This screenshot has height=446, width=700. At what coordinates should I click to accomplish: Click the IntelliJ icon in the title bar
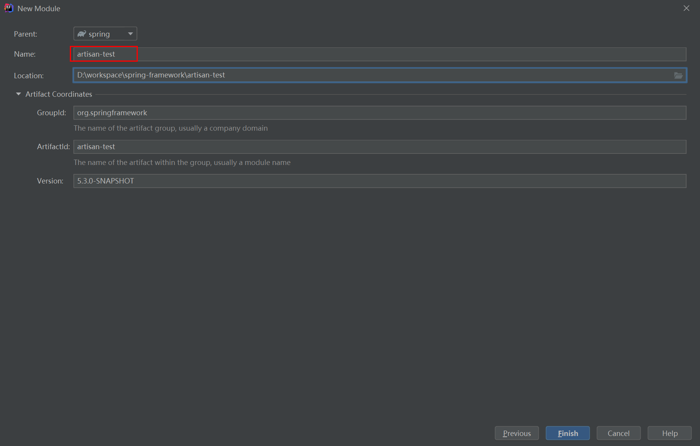[8, 8]
